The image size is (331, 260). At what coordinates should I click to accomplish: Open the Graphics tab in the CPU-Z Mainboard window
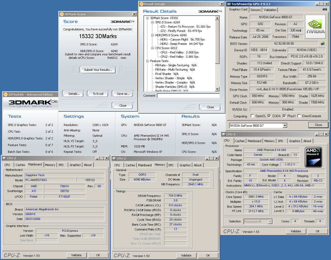click(x=75, y=165)
